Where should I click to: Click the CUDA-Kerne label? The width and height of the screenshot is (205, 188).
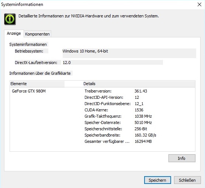point(96,110)
